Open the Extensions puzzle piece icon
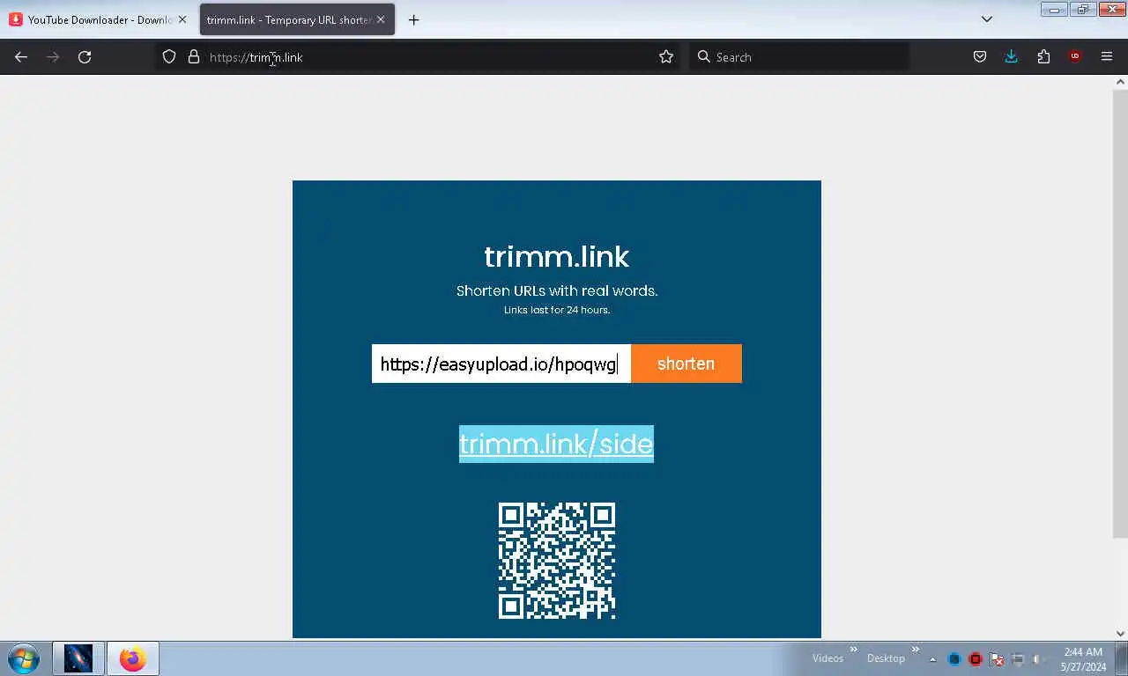 click(1043, 56)
